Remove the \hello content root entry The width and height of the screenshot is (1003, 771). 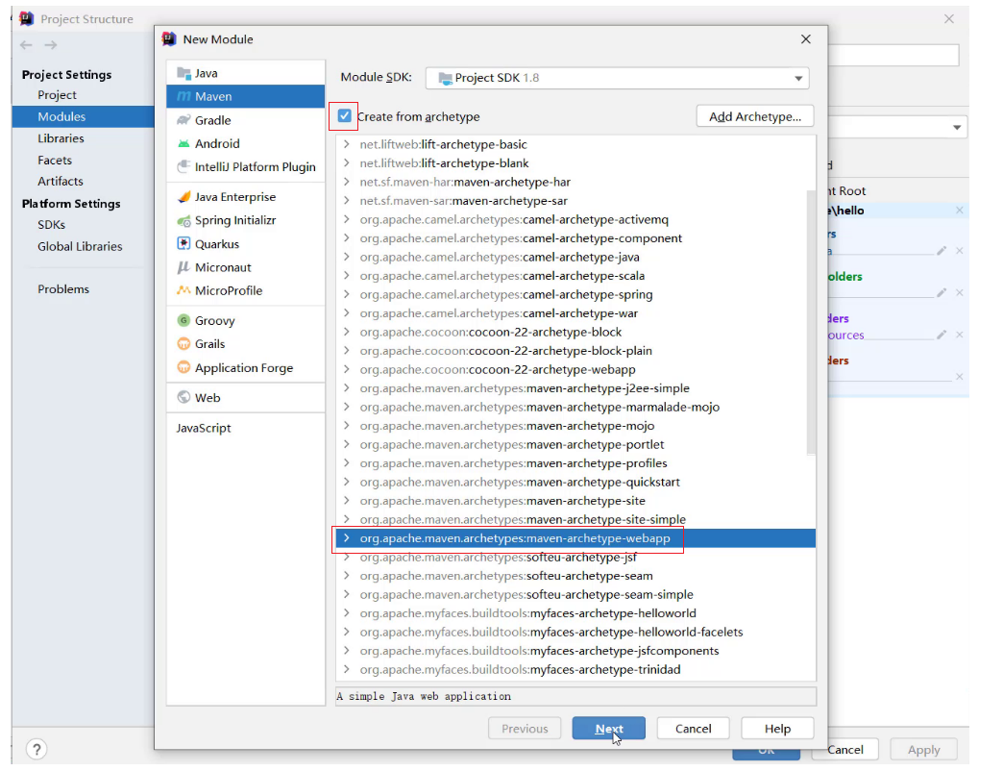click(x=960, y=210)
